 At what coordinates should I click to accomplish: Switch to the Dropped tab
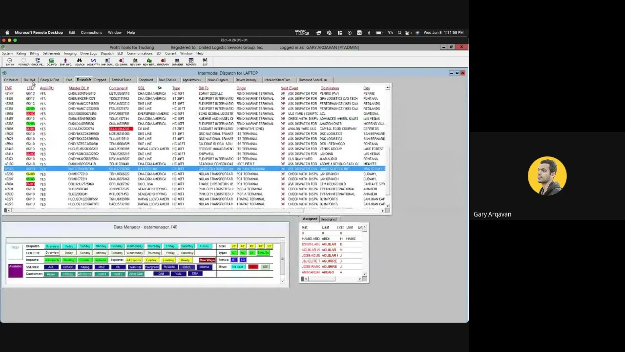pos(100,80)
